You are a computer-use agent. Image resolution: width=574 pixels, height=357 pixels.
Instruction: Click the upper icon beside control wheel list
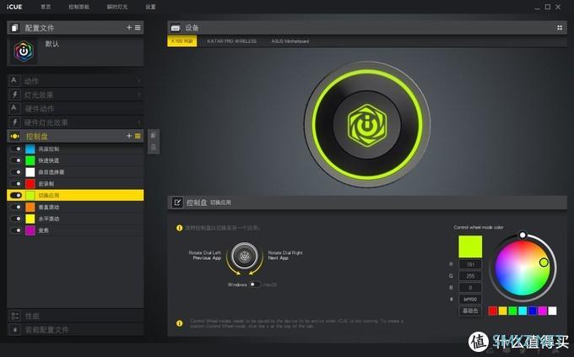tap(154, 135)
